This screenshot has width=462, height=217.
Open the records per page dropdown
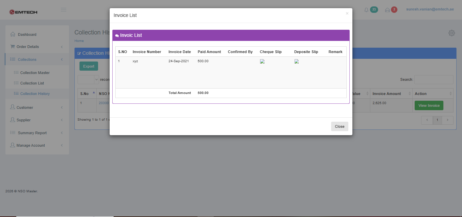pyautogui.click(x=88, y=79)
